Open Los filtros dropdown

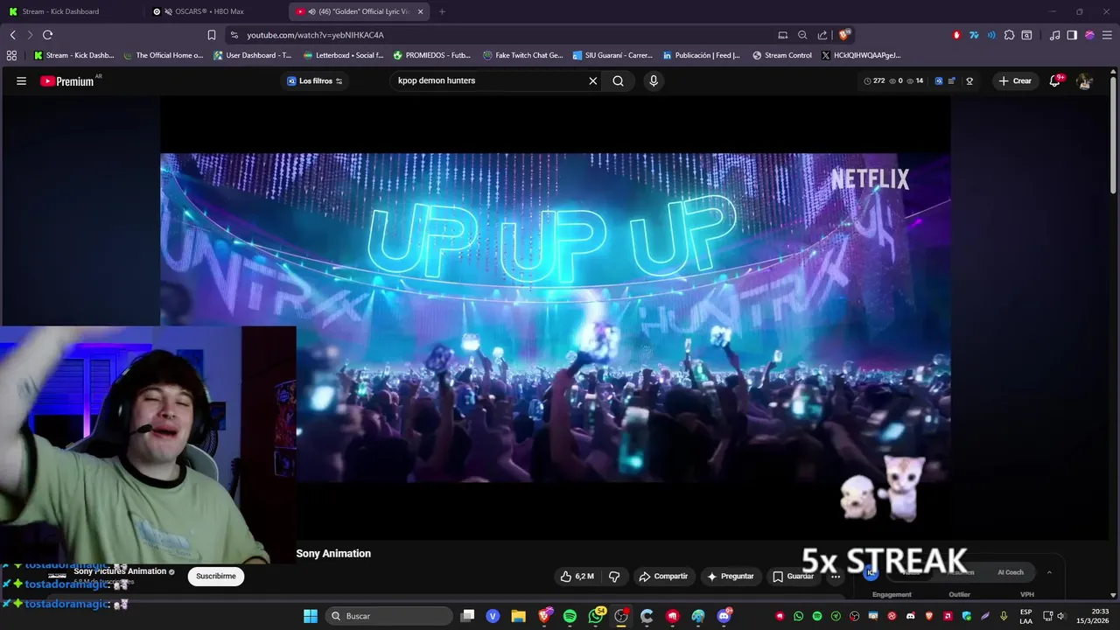click(314, 80)
